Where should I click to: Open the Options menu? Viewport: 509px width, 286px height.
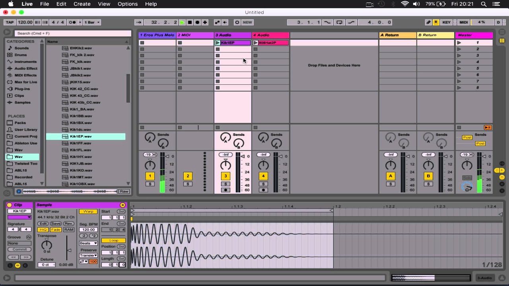[128, 4]
